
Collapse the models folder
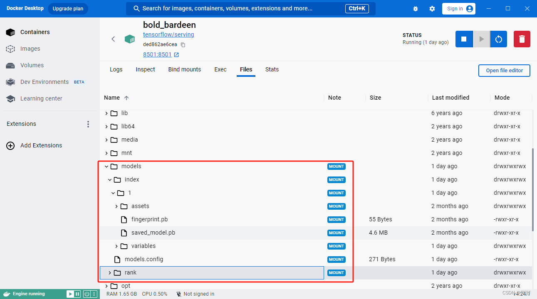click(x=106, y=167)
